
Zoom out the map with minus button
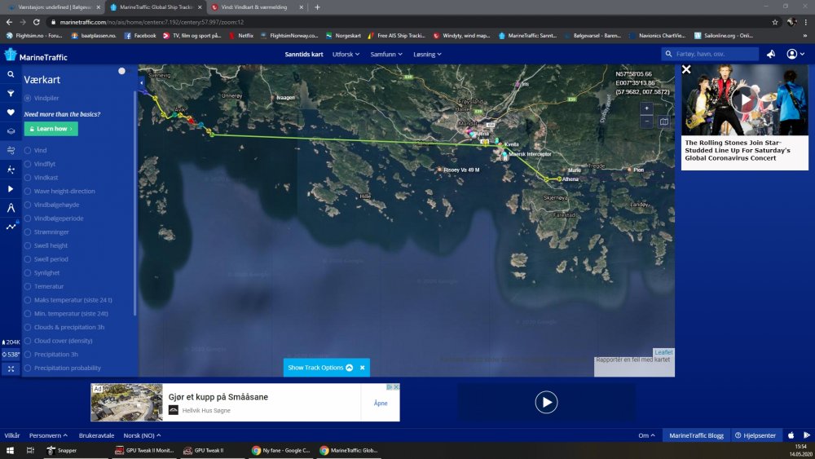646,121
